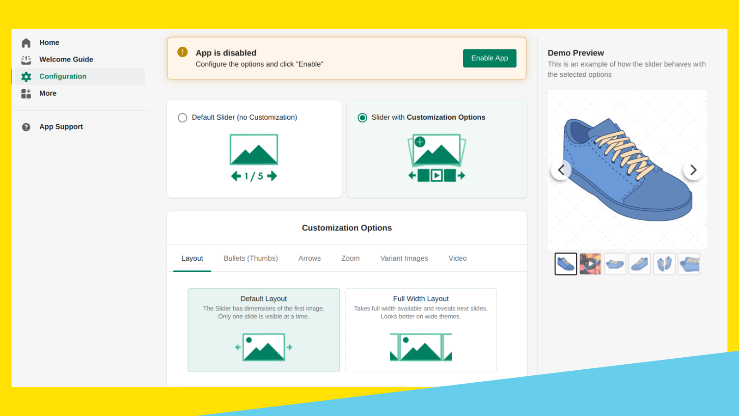Viewport: 739px width, 416px height.
Task: Choose Slider with Customization Options
Action: (x=363, y=117)
